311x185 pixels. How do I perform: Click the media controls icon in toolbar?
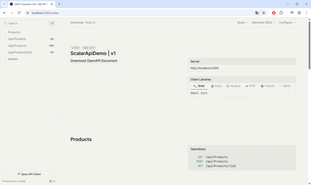pos(292,13)
